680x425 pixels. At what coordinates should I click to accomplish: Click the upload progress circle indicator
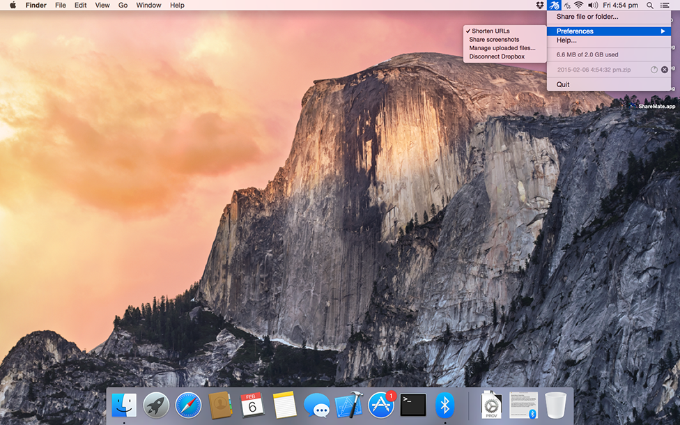[654, 70]
